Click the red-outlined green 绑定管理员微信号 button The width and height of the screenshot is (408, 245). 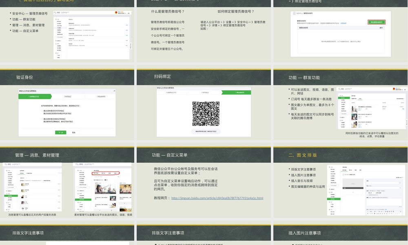pos(376,22)
